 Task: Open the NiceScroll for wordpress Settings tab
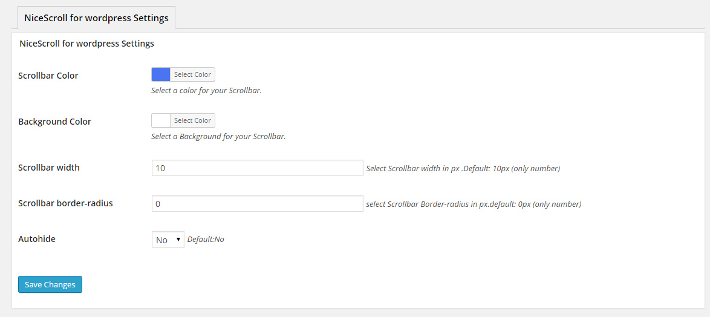tap(96, 18)
